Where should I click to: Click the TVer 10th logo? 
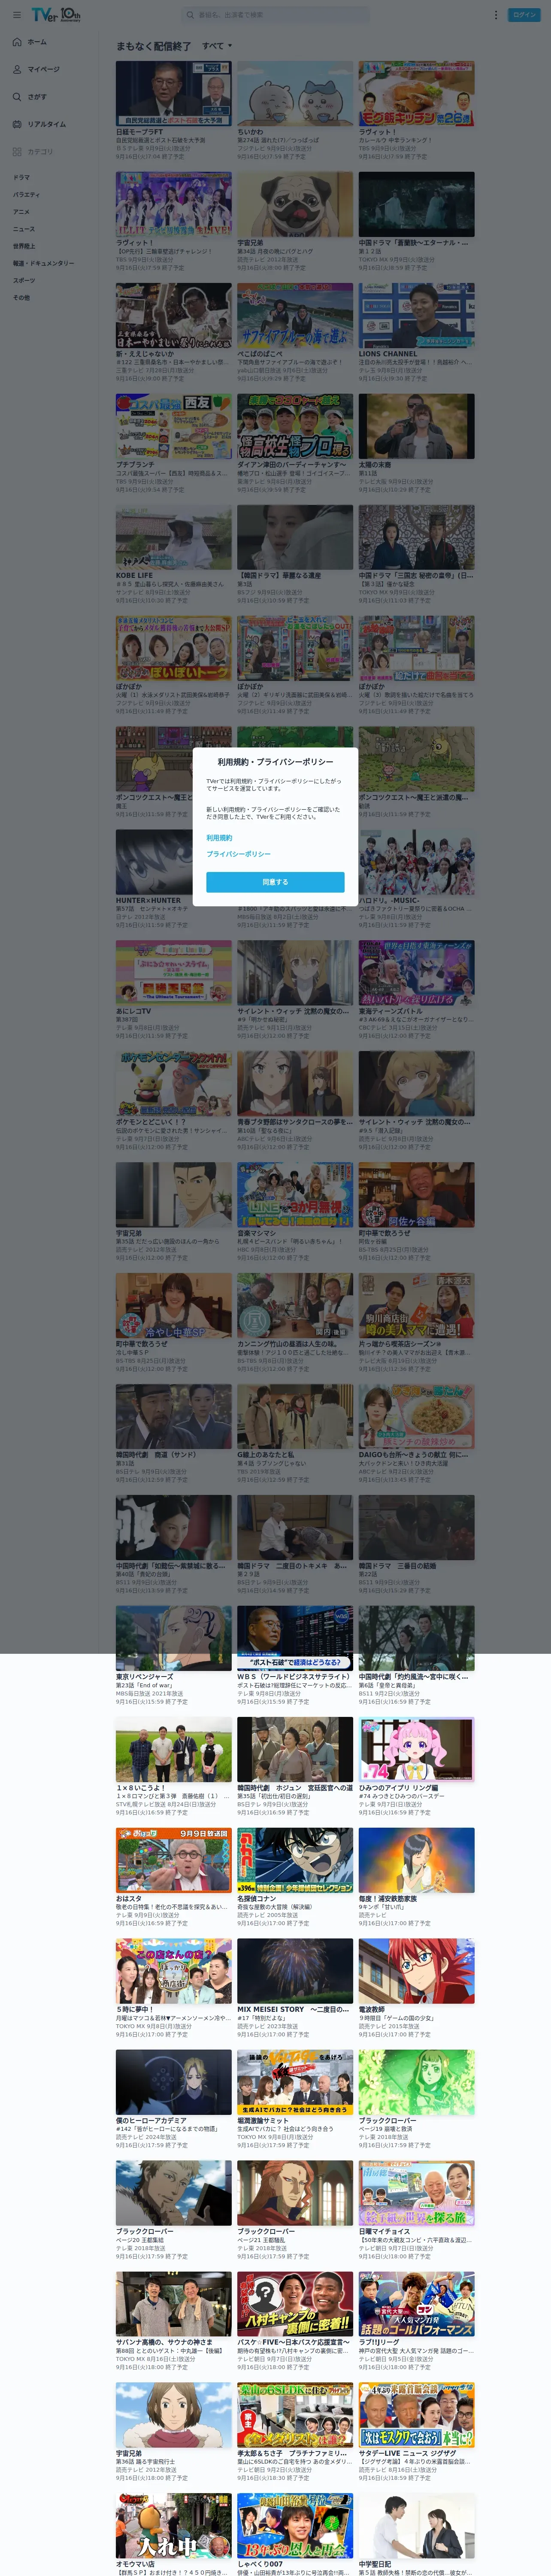point(56,15)
